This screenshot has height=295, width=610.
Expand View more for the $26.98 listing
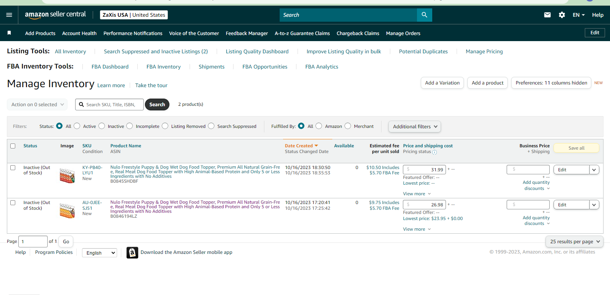(x=417, y=229)
